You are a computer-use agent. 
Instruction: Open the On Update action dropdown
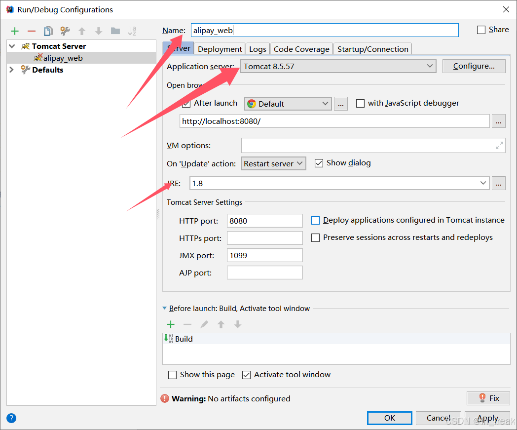pyautogui.click(x=274, y=163)
